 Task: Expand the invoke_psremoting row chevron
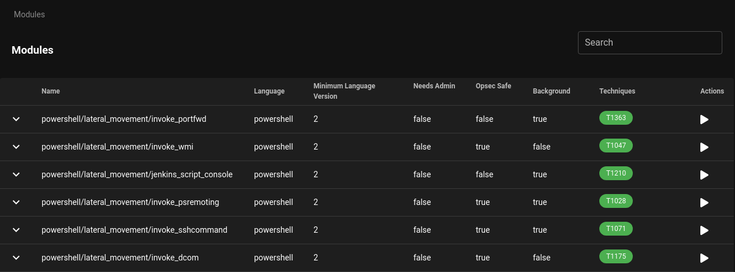16,202
